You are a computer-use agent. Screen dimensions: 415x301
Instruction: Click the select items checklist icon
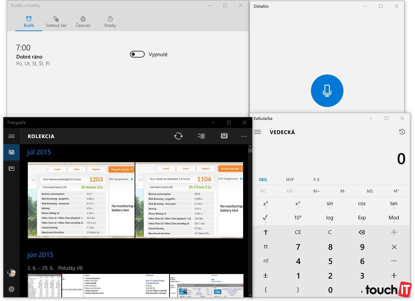click(x=201, y=136)
